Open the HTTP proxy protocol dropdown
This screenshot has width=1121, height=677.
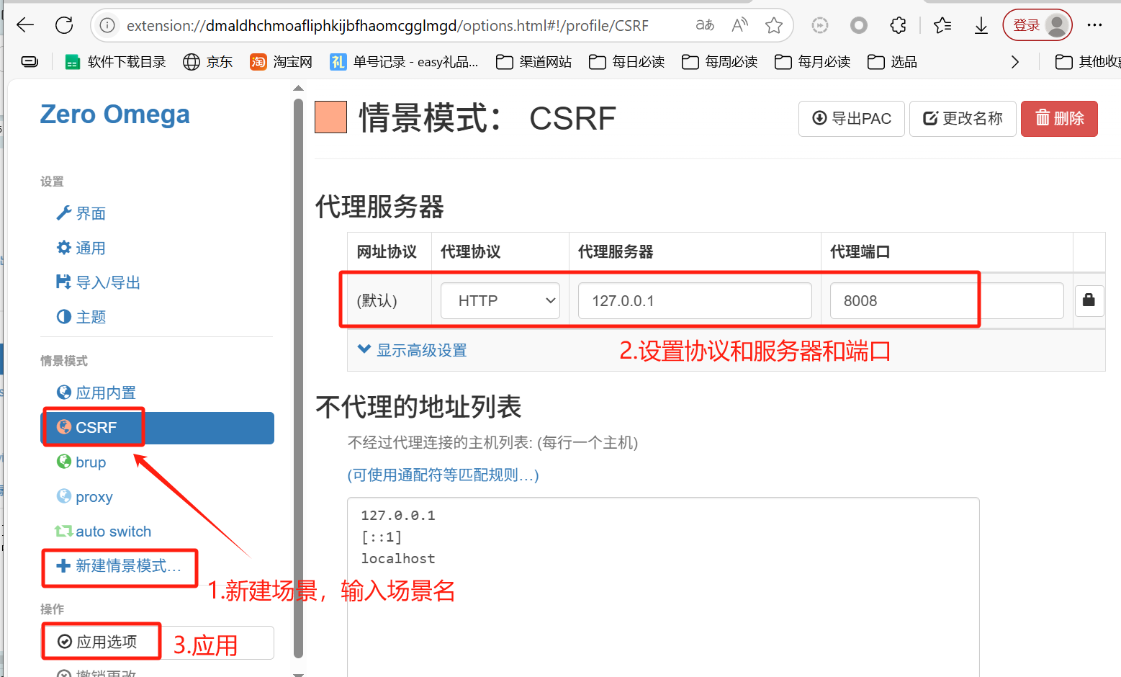click(500, 301)
